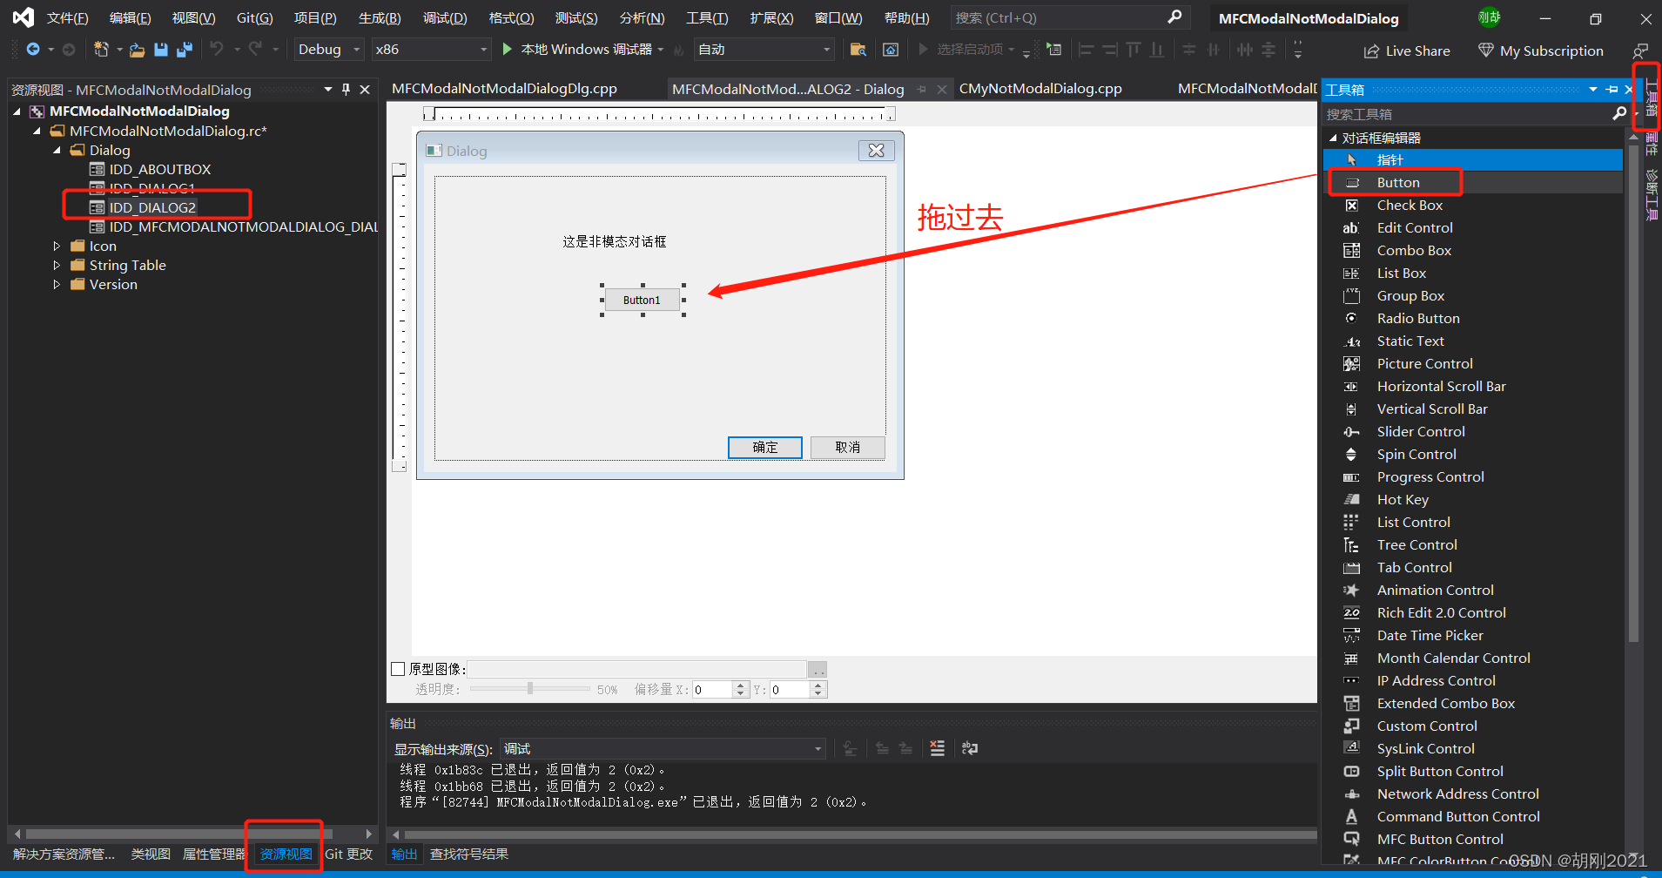Open the 调试(D) menu

[x=445, y=17]
